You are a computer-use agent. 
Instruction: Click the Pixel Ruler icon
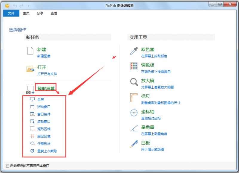134,98
